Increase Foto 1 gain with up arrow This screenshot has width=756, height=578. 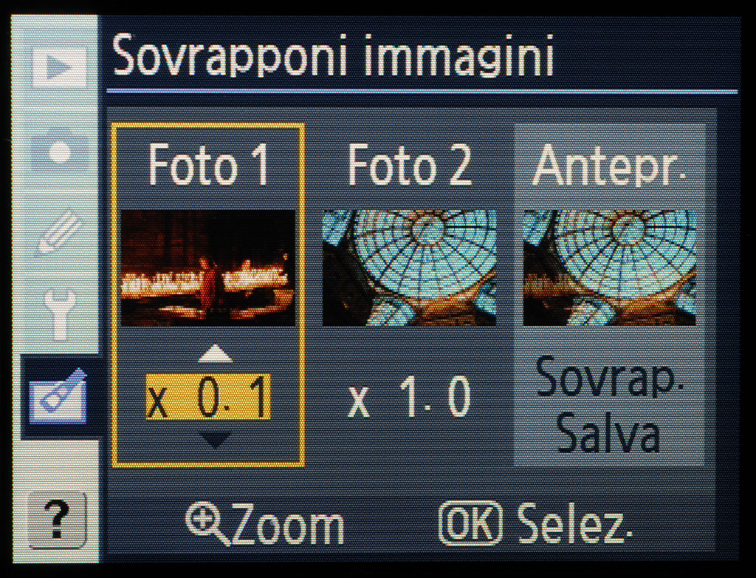[x=215, y=354]
